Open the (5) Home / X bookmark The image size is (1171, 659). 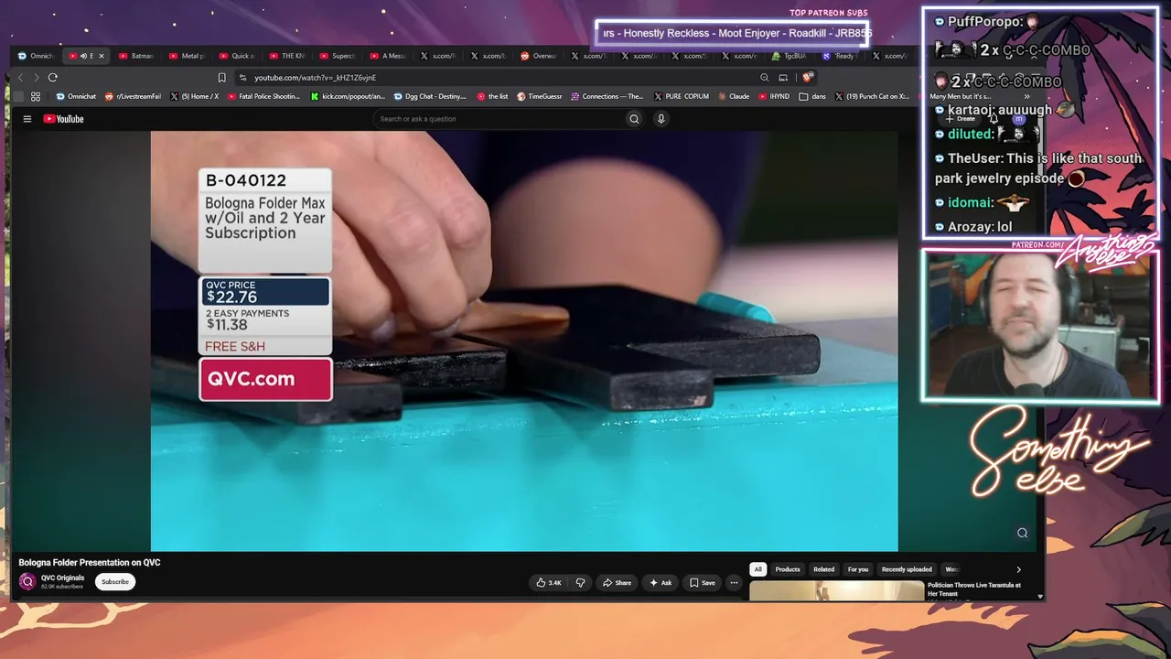tap(195, 96)
